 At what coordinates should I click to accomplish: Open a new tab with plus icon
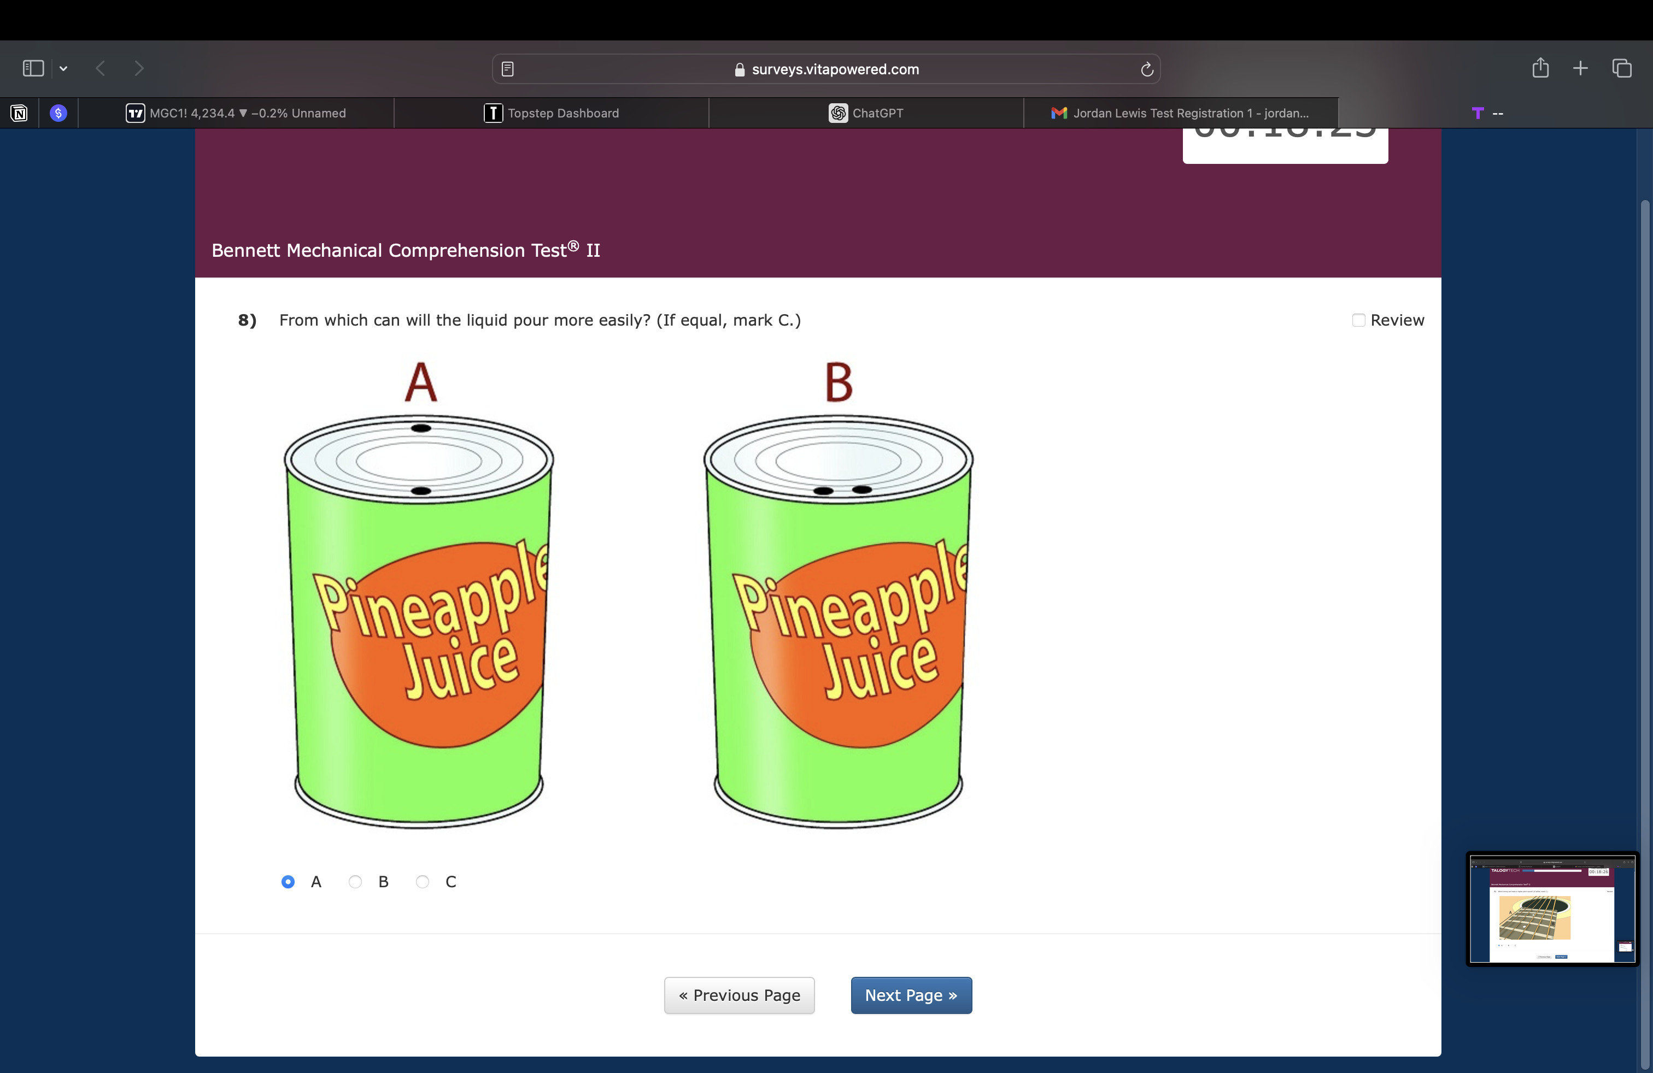[1580, 68]
